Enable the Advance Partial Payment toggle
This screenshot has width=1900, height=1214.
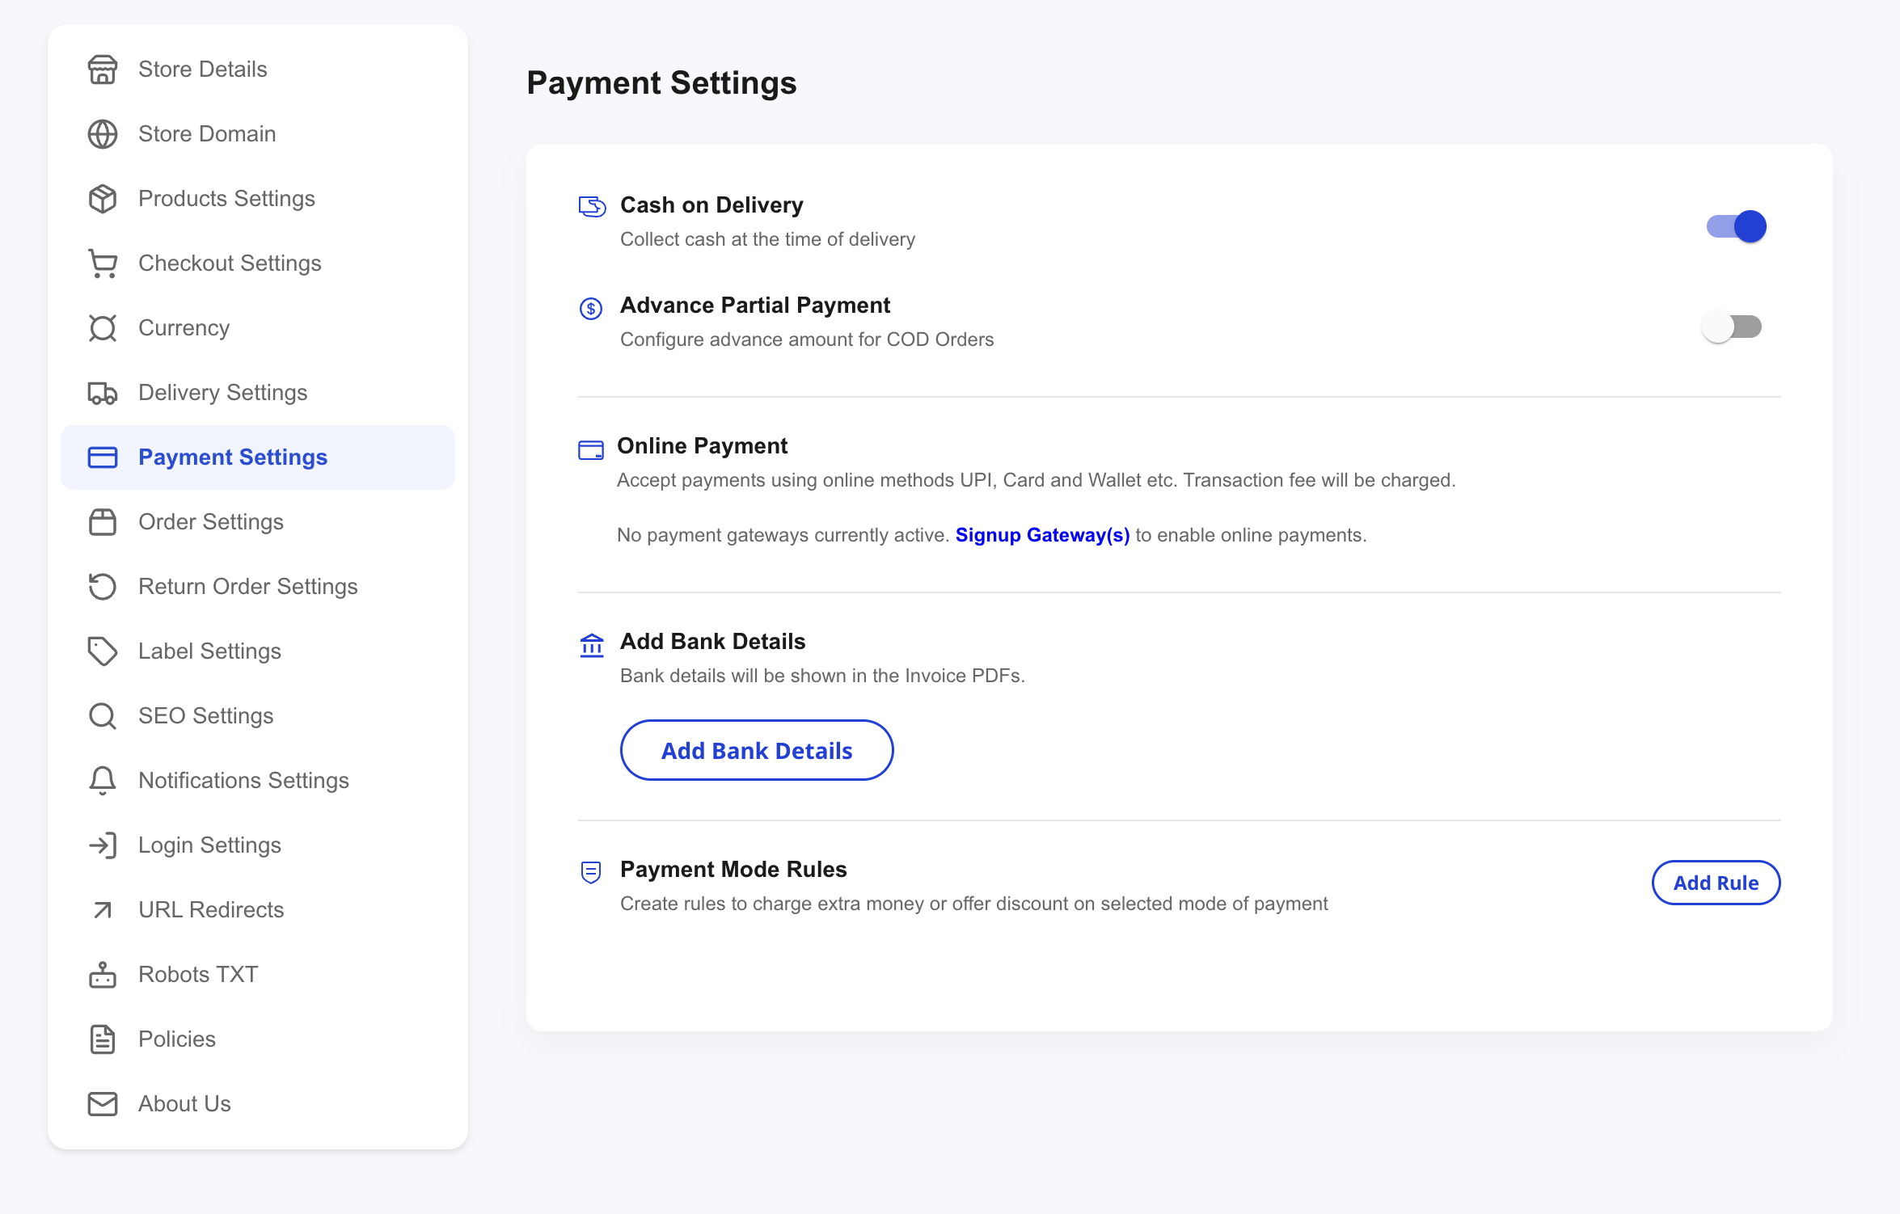[1733, 326]
